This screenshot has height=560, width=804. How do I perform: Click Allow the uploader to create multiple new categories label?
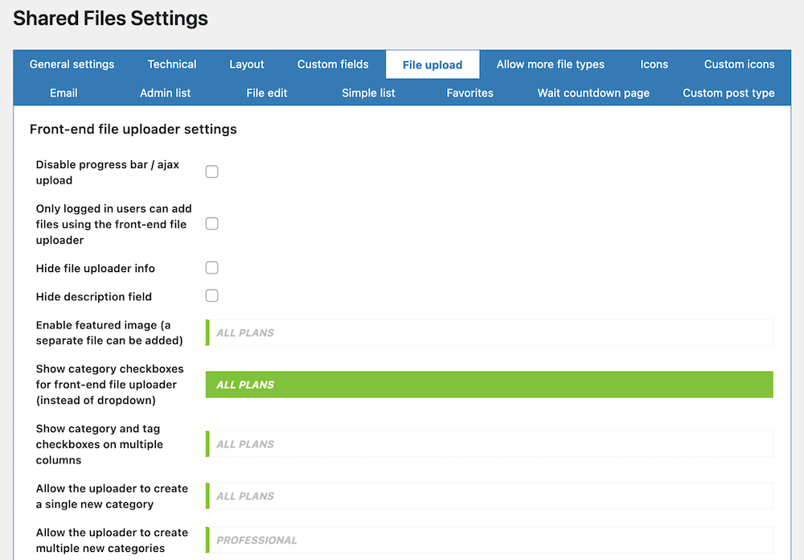click(x=112, y=541)
